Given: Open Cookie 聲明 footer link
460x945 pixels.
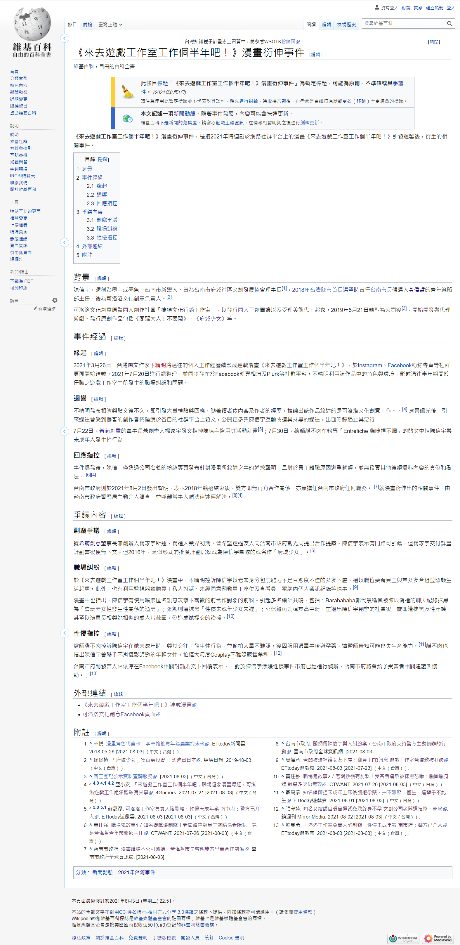Looking at the screenshot, I should 231,937.
